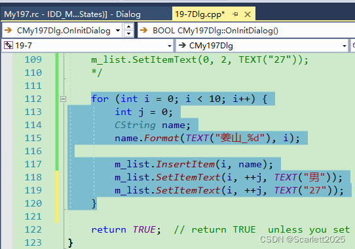
Task: Click closing brace on line 120
Action: coord(94,204)
